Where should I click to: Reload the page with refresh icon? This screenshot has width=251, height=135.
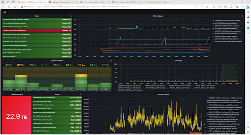pyautogui.click(x=9, y=7)
